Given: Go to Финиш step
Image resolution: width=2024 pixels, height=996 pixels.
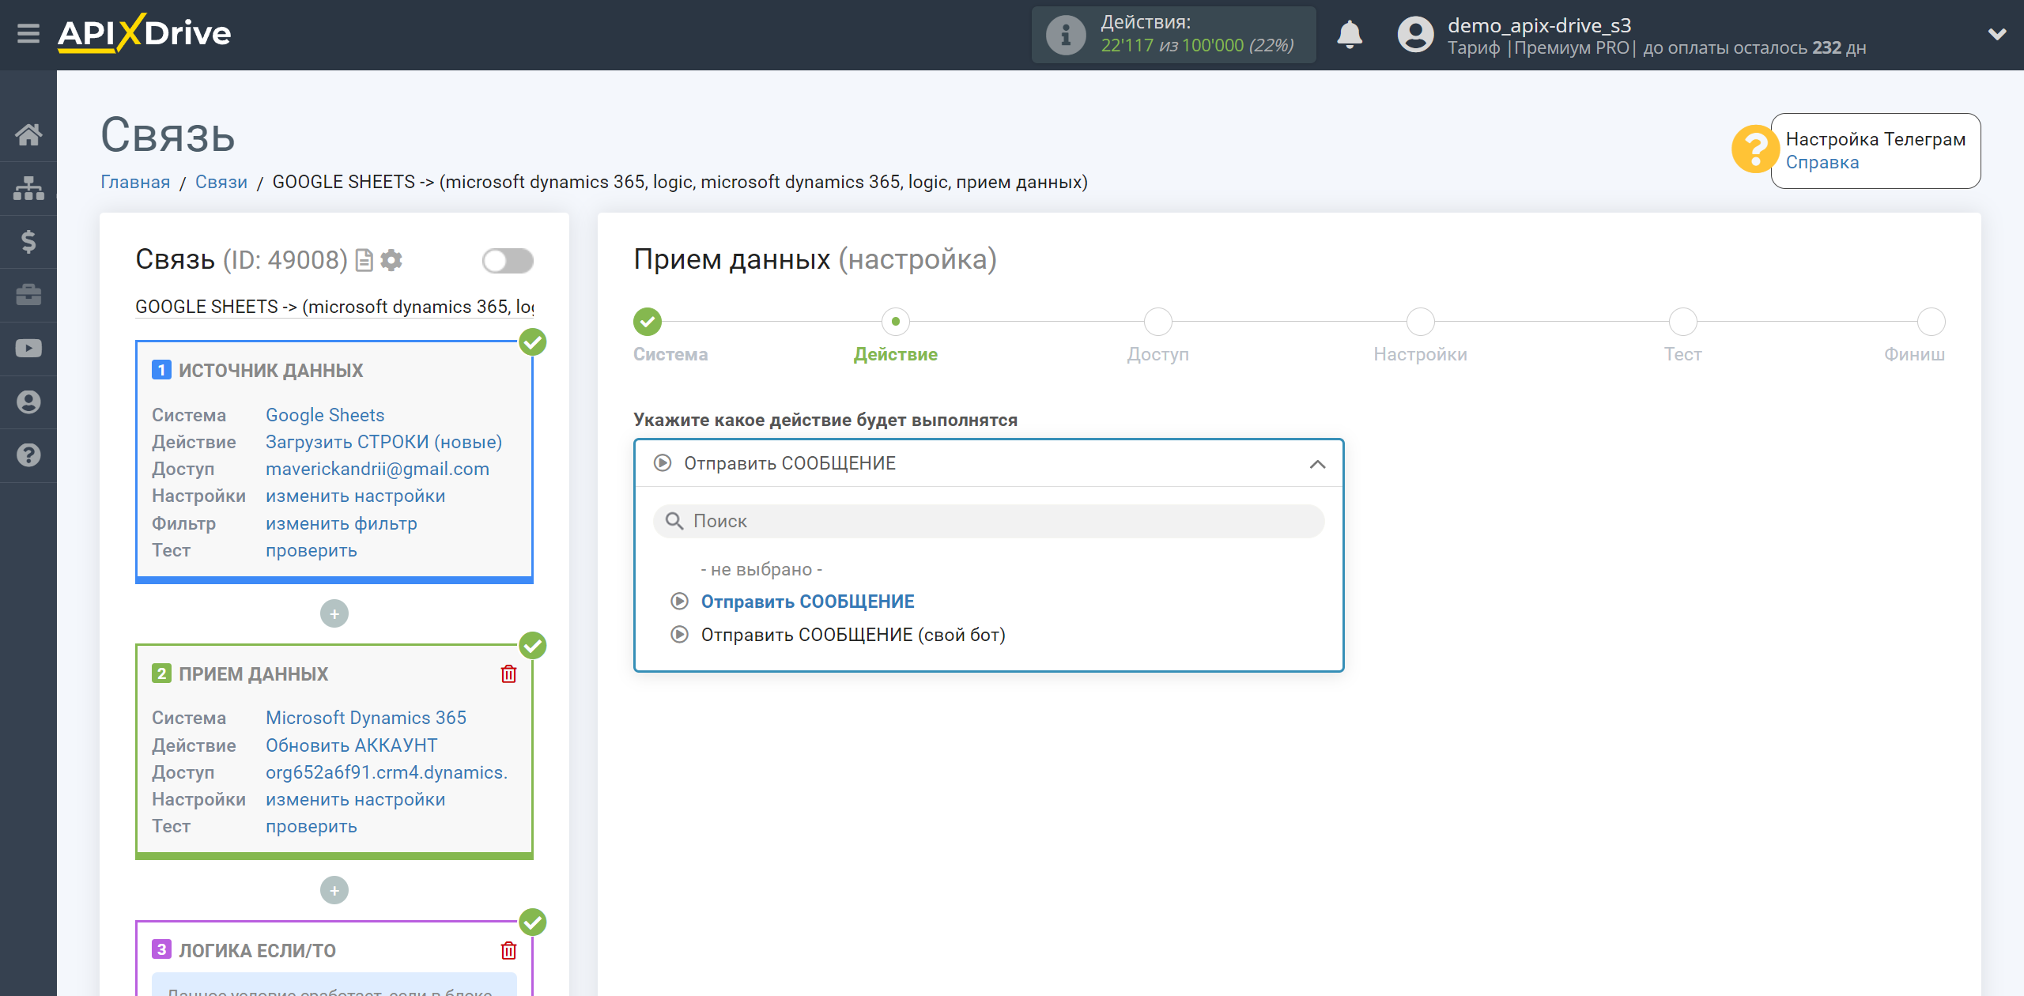Looking at the screenshot, I should coord(1931,322).
